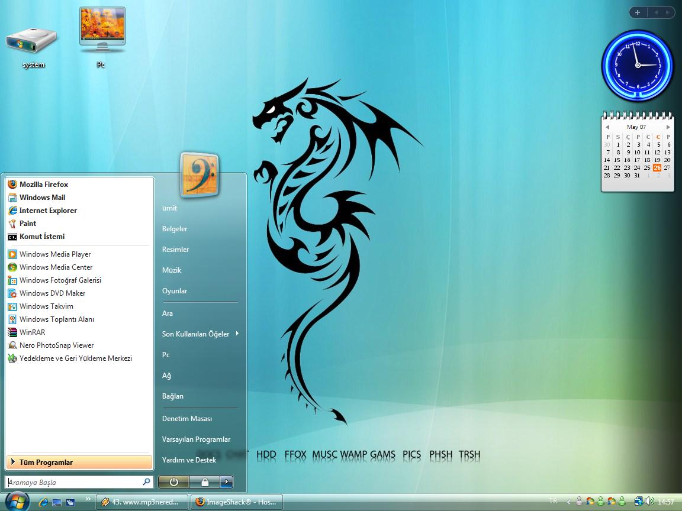Expand Tüm Programlar list
682x511 pixels.
coord(79,463)
